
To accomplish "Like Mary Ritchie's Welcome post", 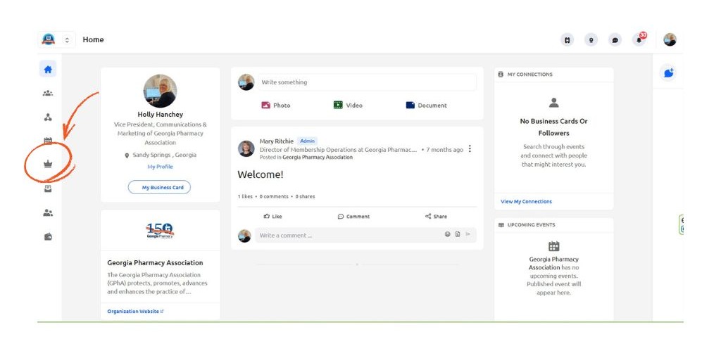I will pos(272,217).
